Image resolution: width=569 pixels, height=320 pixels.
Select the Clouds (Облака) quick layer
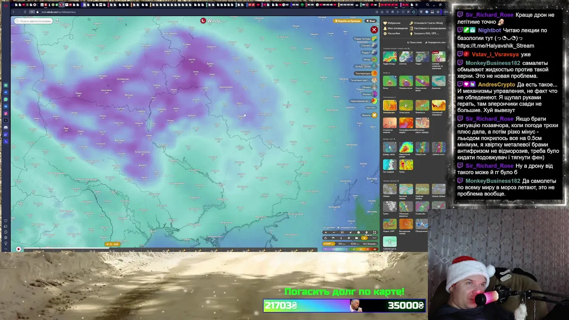click(369, 87)
